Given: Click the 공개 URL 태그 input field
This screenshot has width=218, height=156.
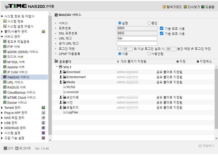Looking at the screenshot, I should coord(137,44).
